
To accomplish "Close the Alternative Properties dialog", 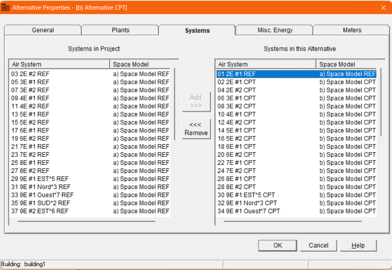I will 383,7.
